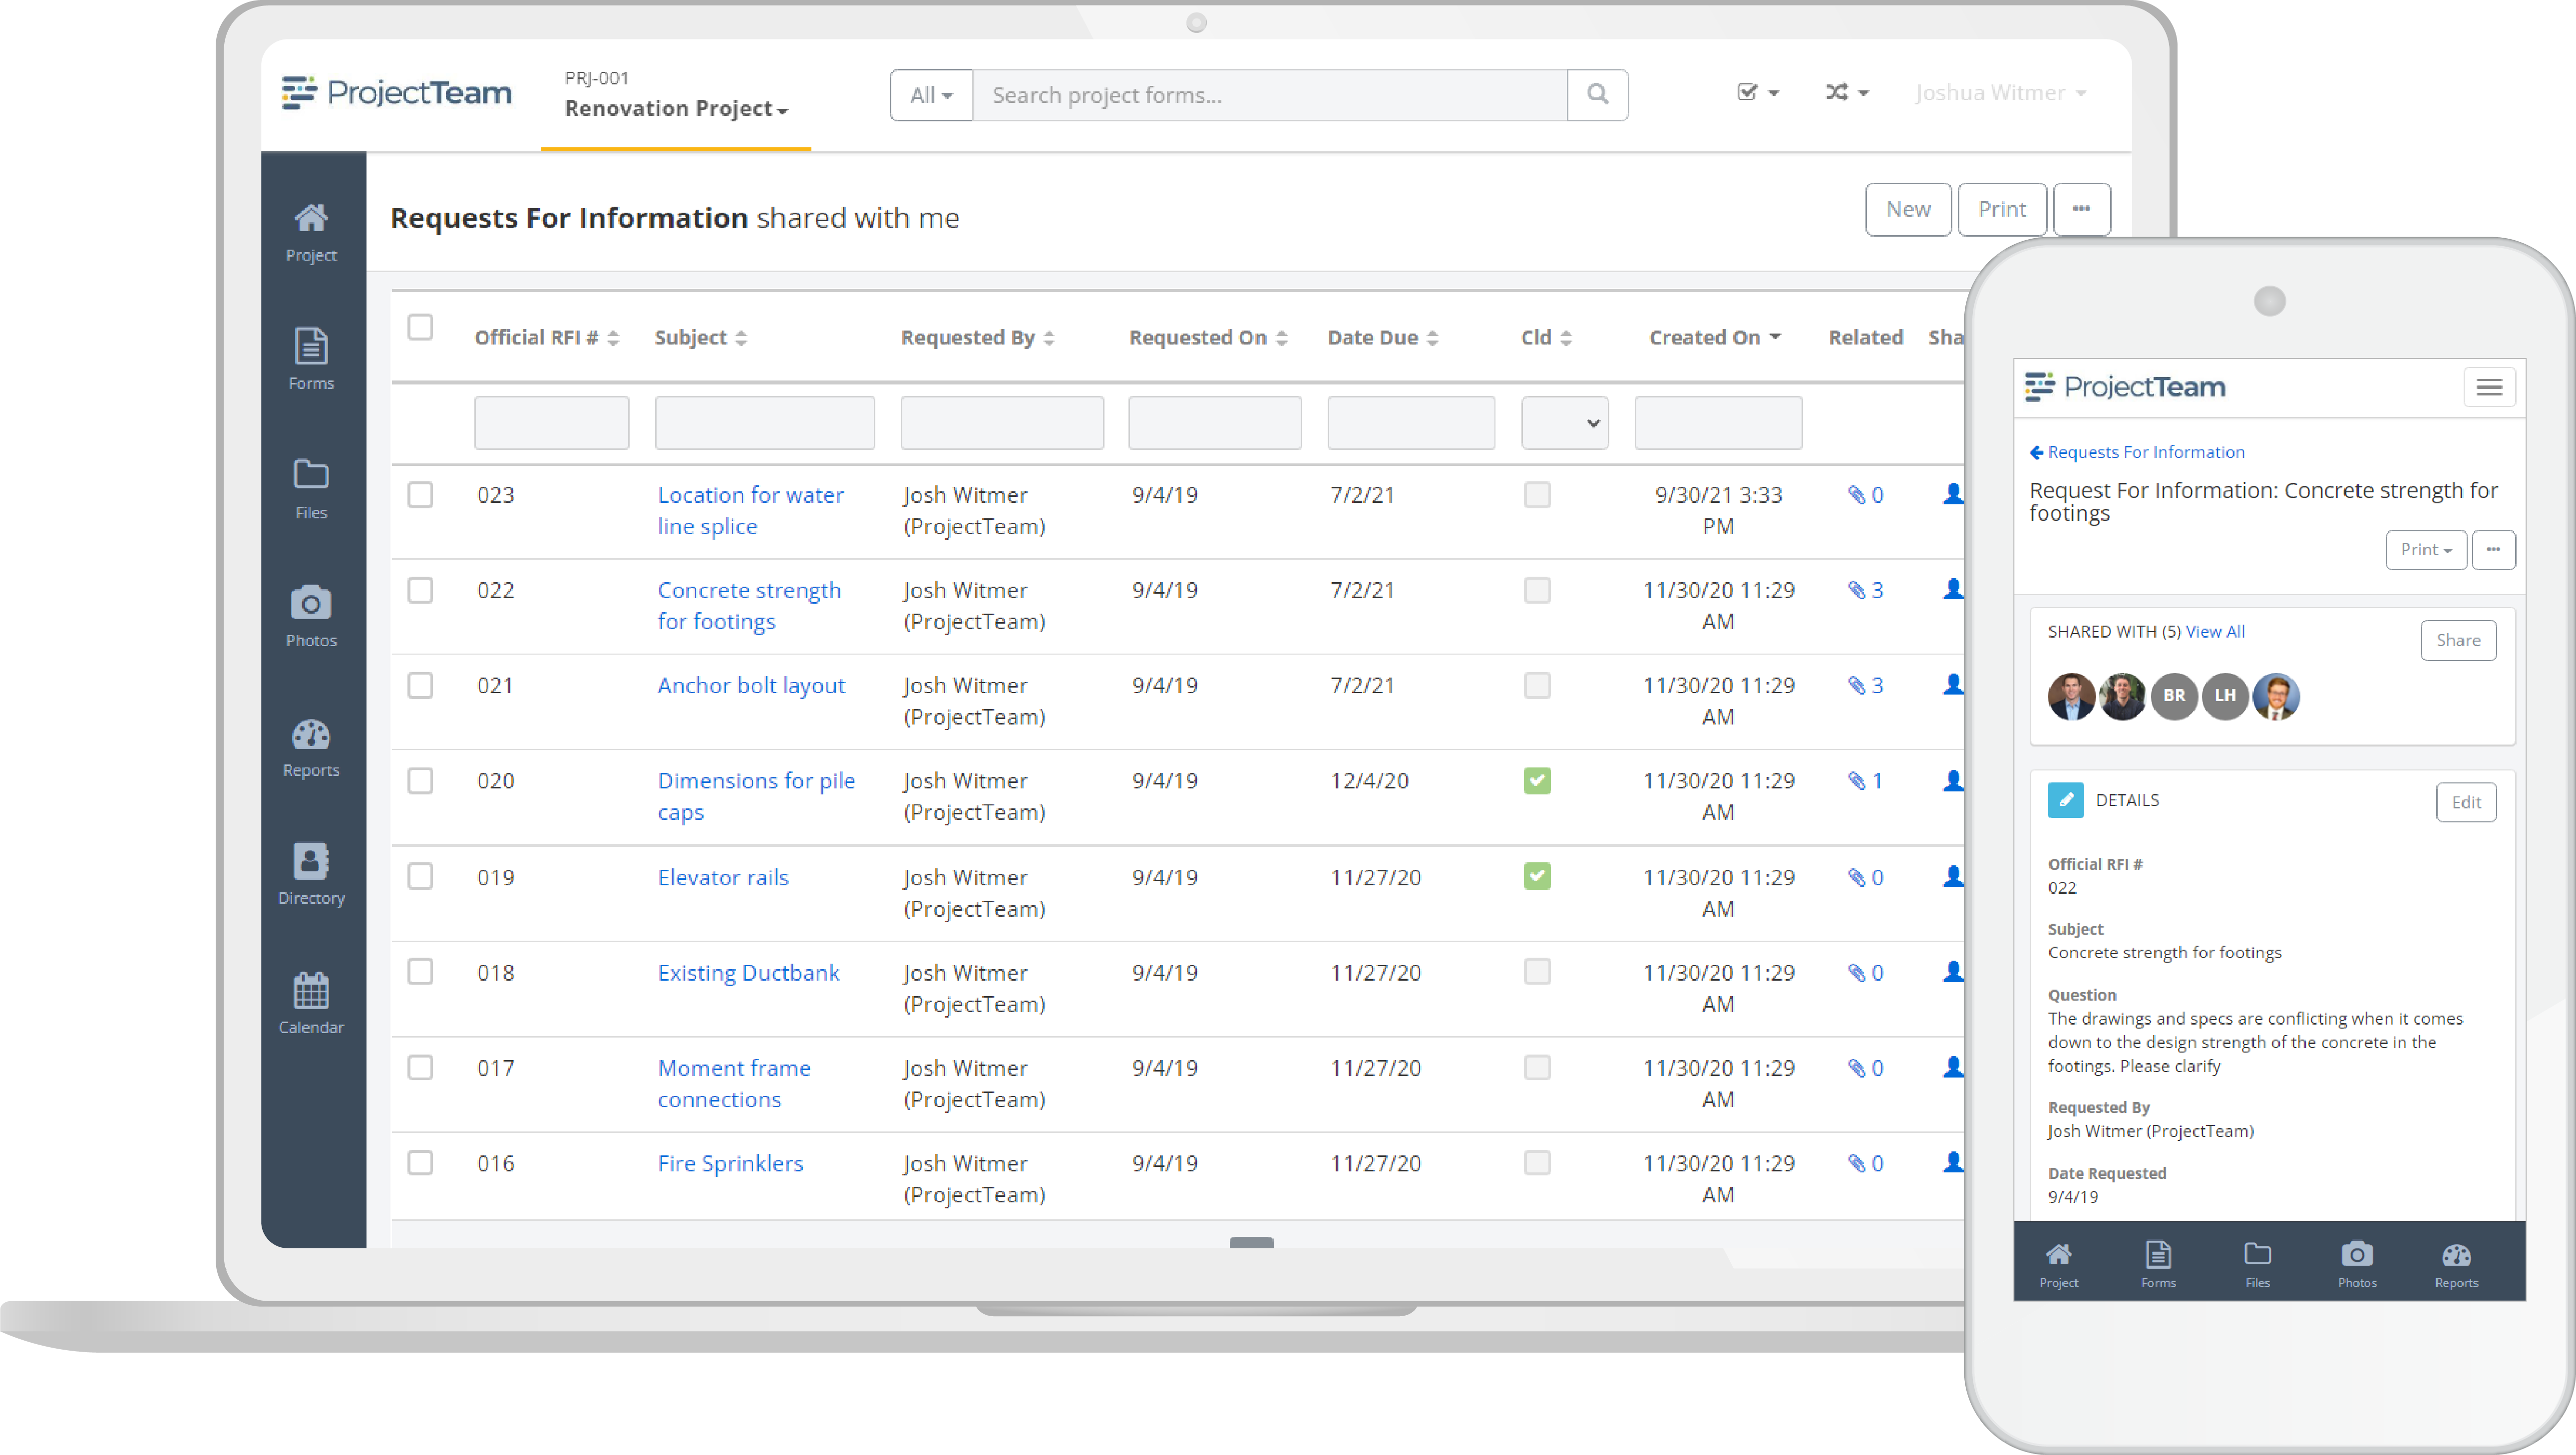This screenshot has height=1455, width=2576.
Task: Select the row checkbox for RFI 023
Action: coord(420,494)
